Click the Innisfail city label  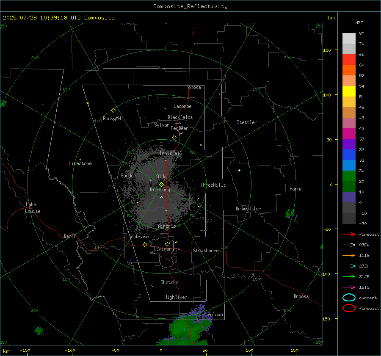pos(171,153)
